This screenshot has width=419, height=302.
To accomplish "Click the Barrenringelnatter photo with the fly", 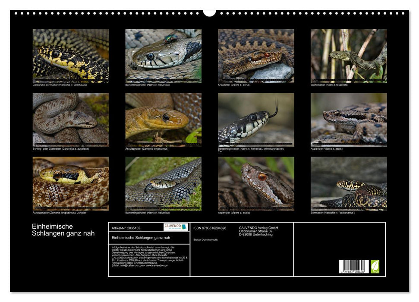I will [x=163, y=55].
